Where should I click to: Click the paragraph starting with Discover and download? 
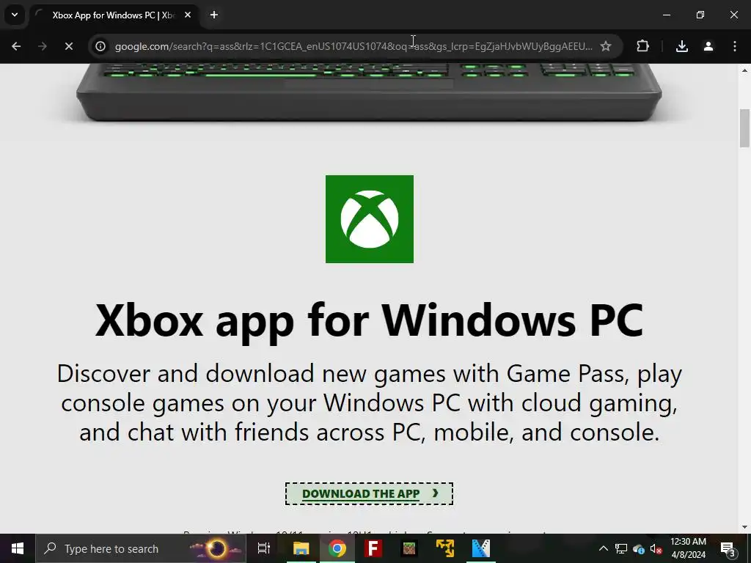click(370, 402)
